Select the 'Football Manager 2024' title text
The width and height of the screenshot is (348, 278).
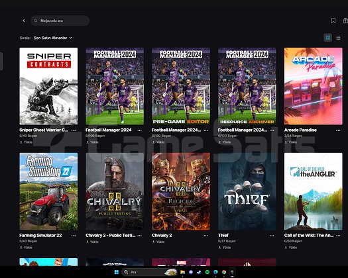[x=109, y=130]
